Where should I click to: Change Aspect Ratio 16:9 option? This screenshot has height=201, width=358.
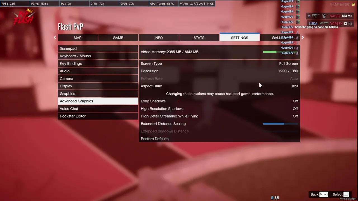[219, 86]
